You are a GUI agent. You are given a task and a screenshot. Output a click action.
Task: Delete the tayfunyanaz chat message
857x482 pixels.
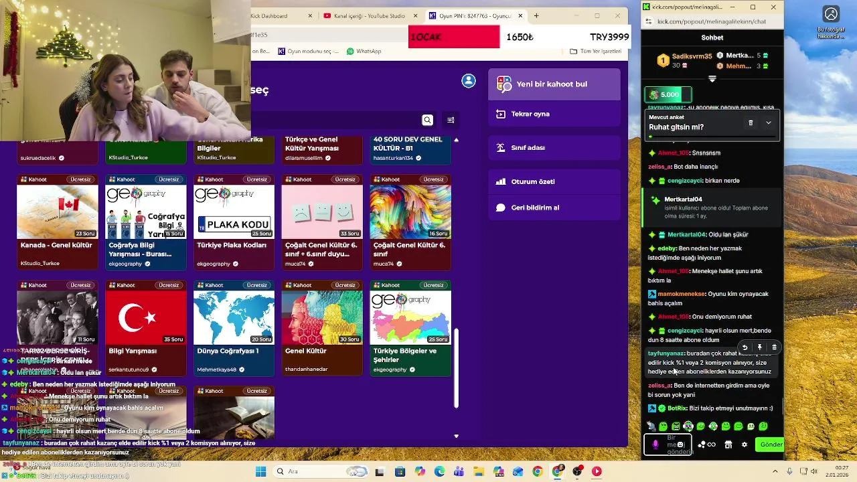point(775,347)
